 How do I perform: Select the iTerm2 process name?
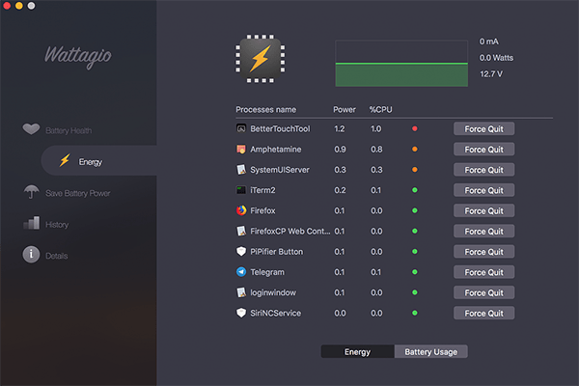point(262,190)
